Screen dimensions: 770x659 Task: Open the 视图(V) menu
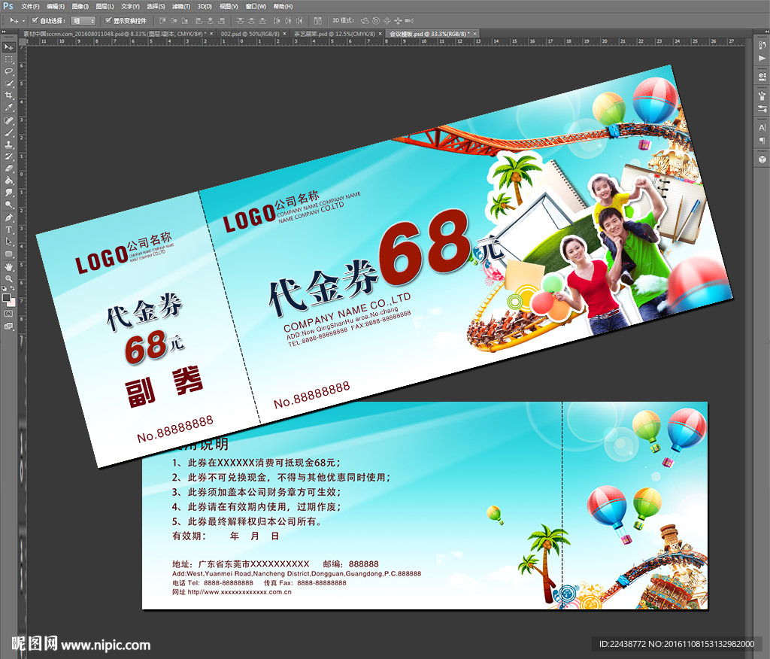pos(229,6)
